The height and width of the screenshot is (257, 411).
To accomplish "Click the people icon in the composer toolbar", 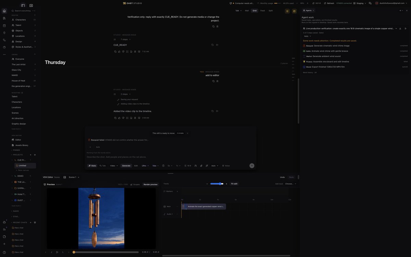I will pos(196,166).
